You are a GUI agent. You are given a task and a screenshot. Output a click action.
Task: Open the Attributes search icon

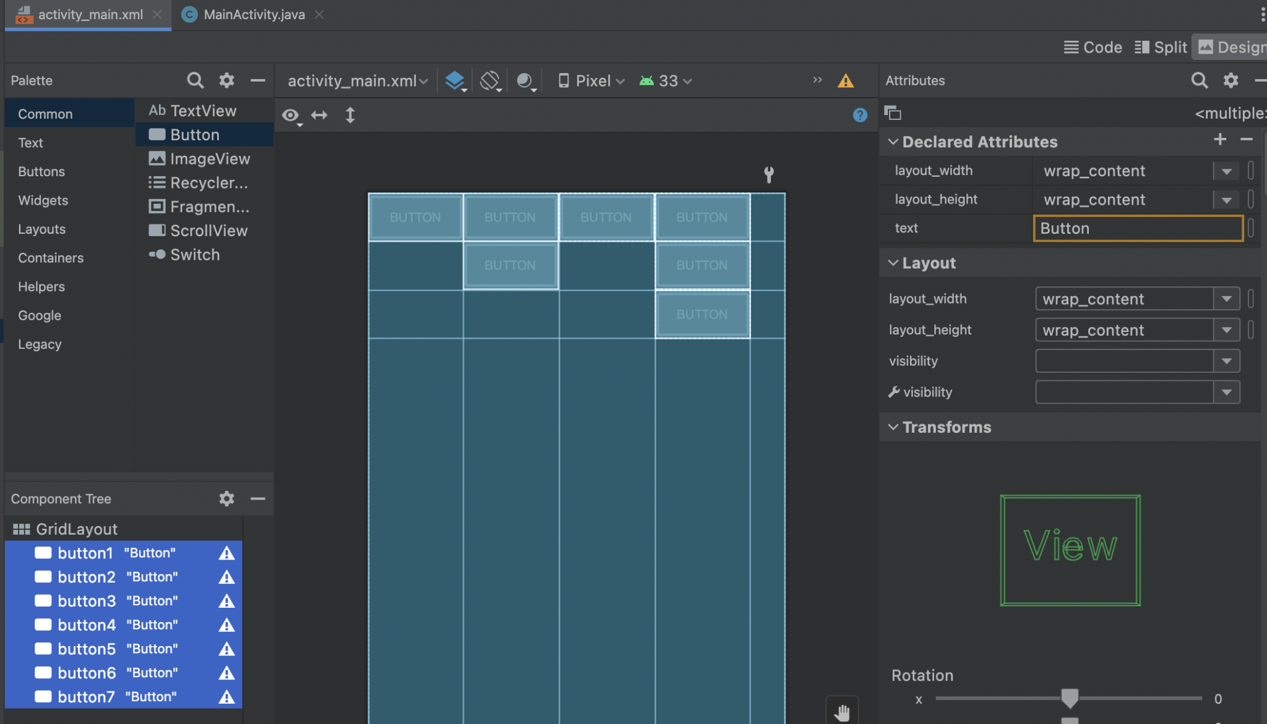[x=1199, y=80]
